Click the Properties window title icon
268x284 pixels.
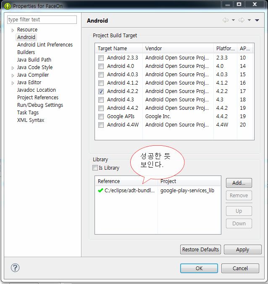(8, 6)
